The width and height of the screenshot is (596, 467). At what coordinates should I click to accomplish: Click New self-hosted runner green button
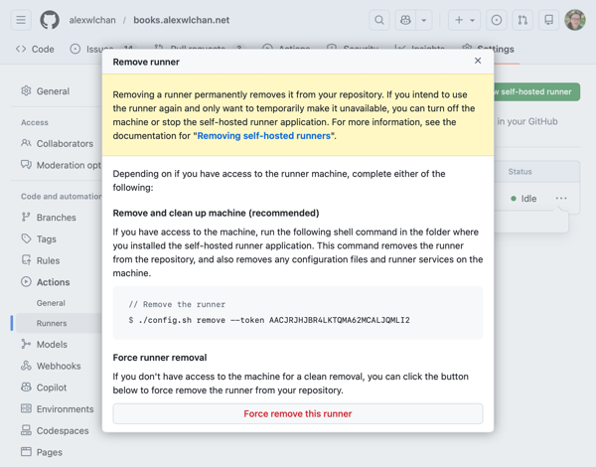(536, 91)
